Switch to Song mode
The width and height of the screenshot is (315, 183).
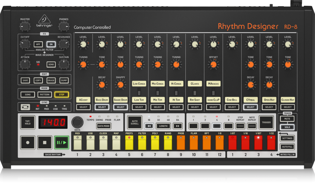[28, 95]
